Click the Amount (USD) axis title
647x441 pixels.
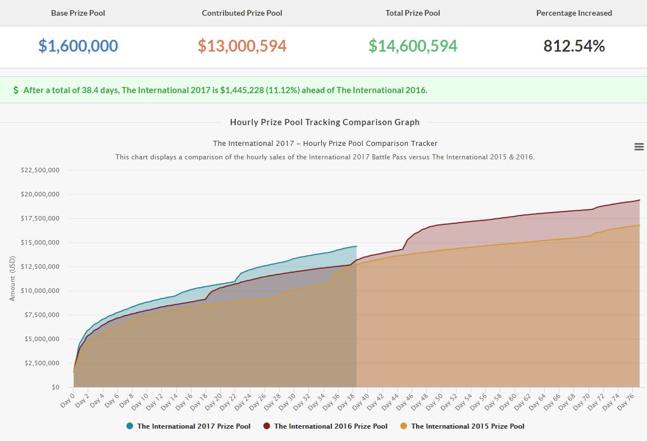12,279
